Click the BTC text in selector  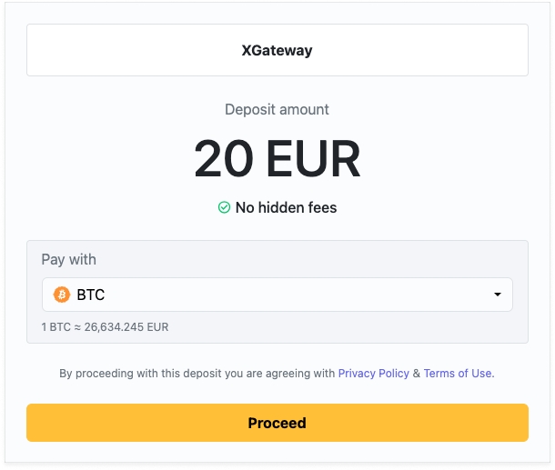click(91, 295)
